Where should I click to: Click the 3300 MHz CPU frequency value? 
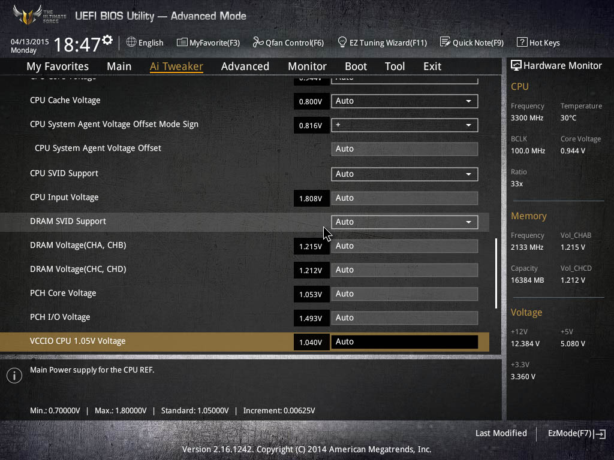pyautogui.click(x=526, y=118)
